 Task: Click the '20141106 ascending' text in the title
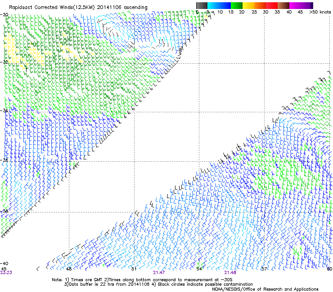(x=122, y=8)
